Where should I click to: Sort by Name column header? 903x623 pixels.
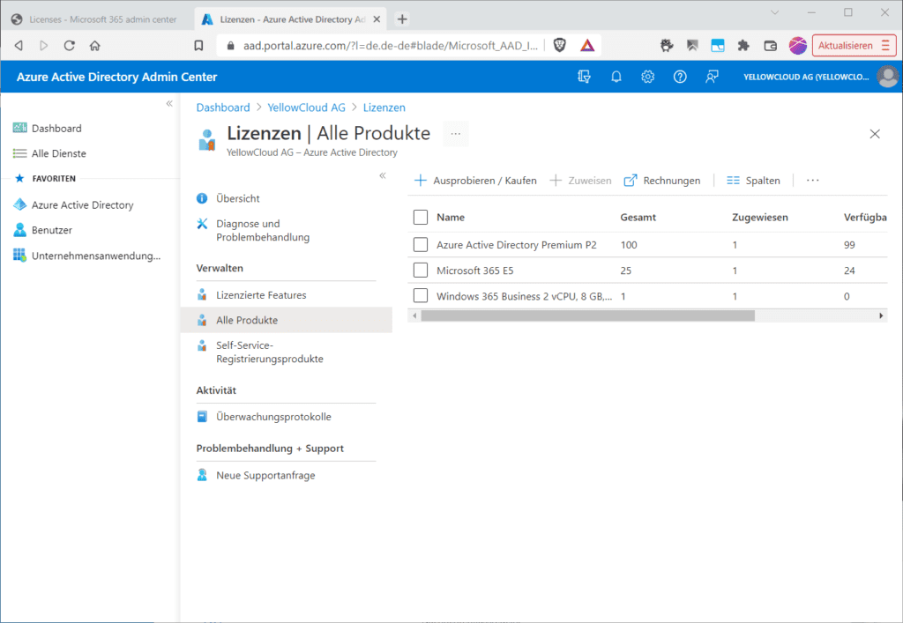tap(451, 217)
